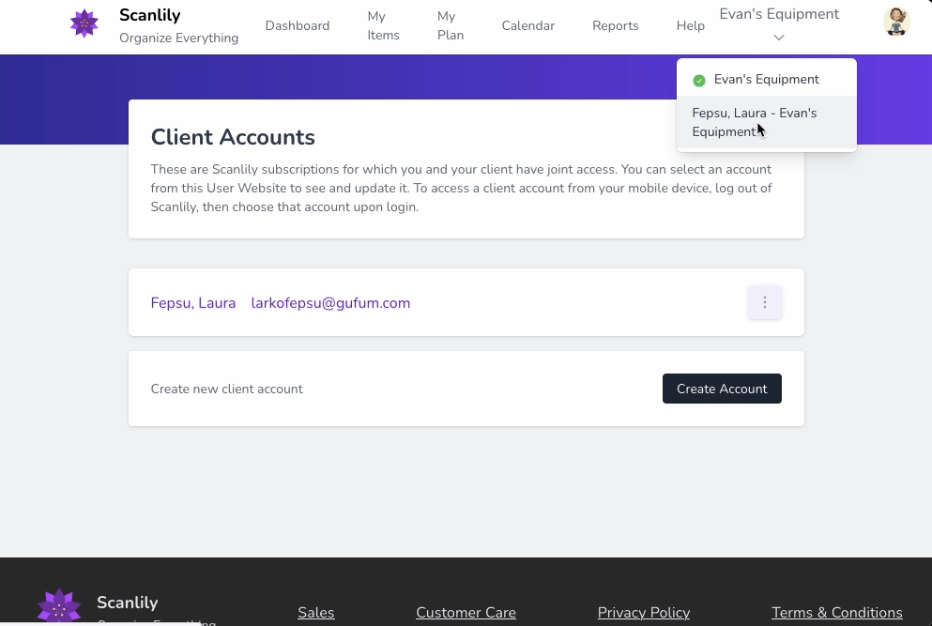This screenshot has height=626, width=932.
Task: Collapse the Evan's Equipment account chevron
Action: tap(779, 38)
